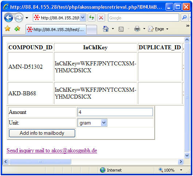The width and height of the screenshot is (193, 176).
Task: Click the browser Back arrow button
Action: pyautogui.click(x=8, y=18)
